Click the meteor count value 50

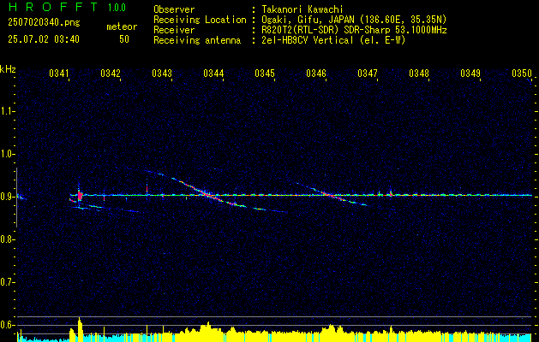pos(124,39)
